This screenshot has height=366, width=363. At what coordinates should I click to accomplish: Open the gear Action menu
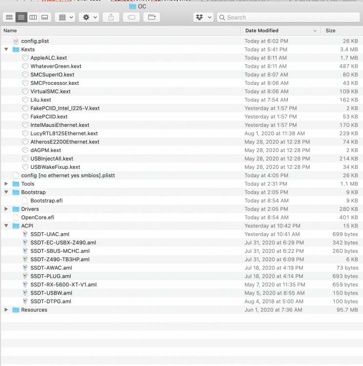tap(89, 17)
